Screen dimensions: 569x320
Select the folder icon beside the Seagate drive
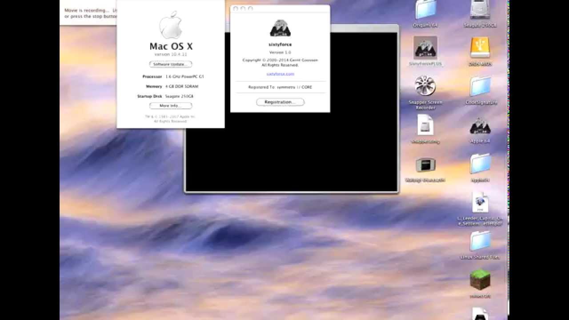425,10
